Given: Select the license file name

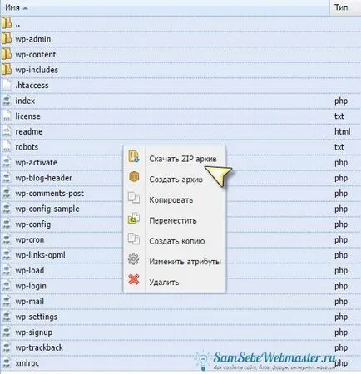Looking at the screenshot, I should click(x=27, y=116).
